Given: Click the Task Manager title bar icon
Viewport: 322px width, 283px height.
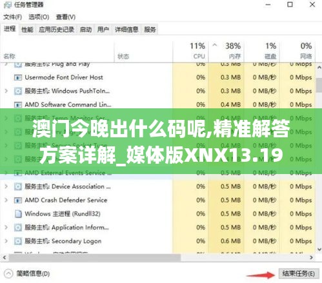Looking at the screenshot, I should coord(8,5).
